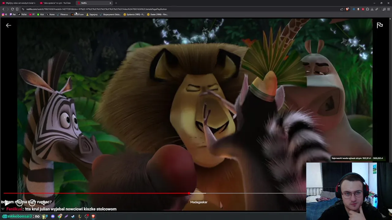Open the extensions puzzle menu
Viewport: 392px width, 220px height.
pyautogui.click(x=367, y=9)
